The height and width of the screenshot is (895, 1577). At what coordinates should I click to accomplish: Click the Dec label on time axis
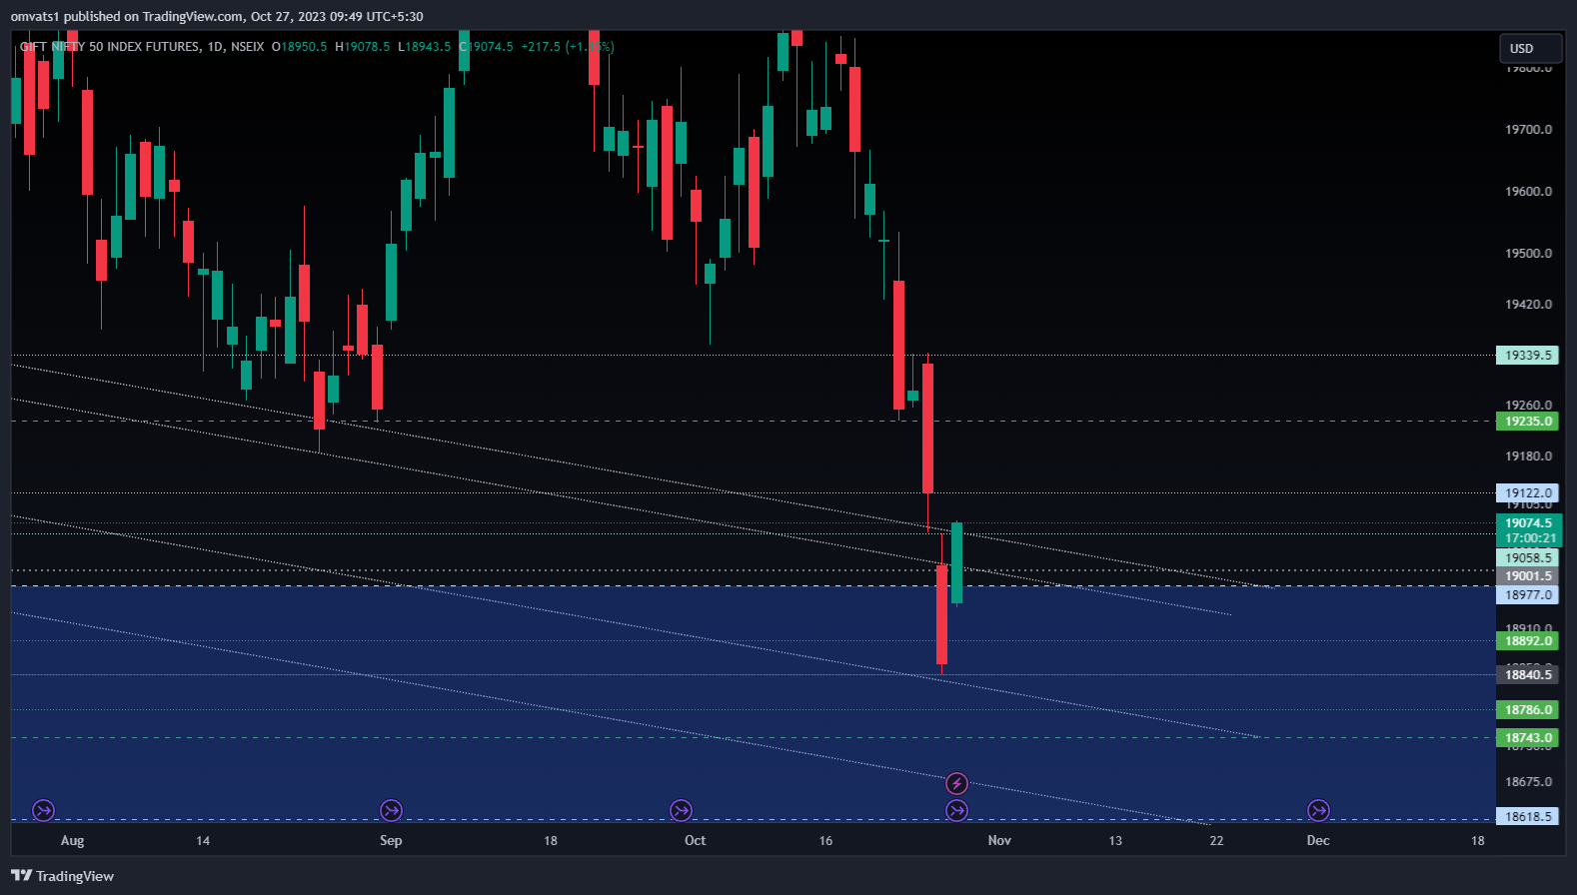pyautogui.click(x=1318, y=840)
